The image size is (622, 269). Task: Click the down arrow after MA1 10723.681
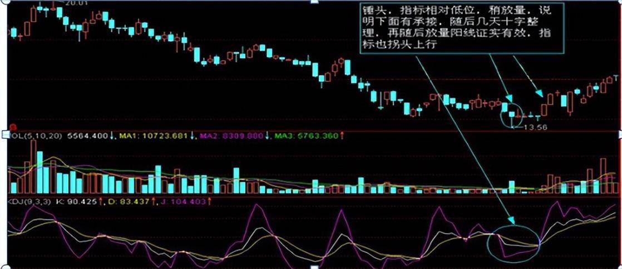tap(191, 136)
